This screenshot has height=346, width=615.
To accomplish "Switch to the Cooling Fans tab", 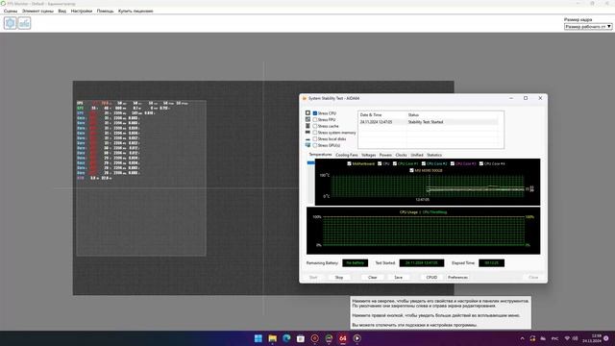I will (347, 155).
